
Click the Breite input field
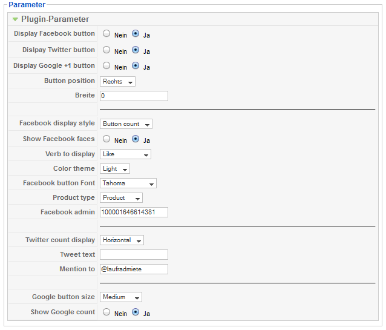(x=134, y=96)
